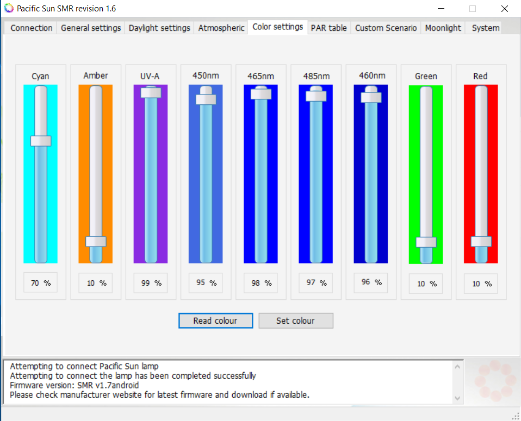Click the 460nm slider handle
This screenshot has height=421, width=521.
[x=371, y=97]
